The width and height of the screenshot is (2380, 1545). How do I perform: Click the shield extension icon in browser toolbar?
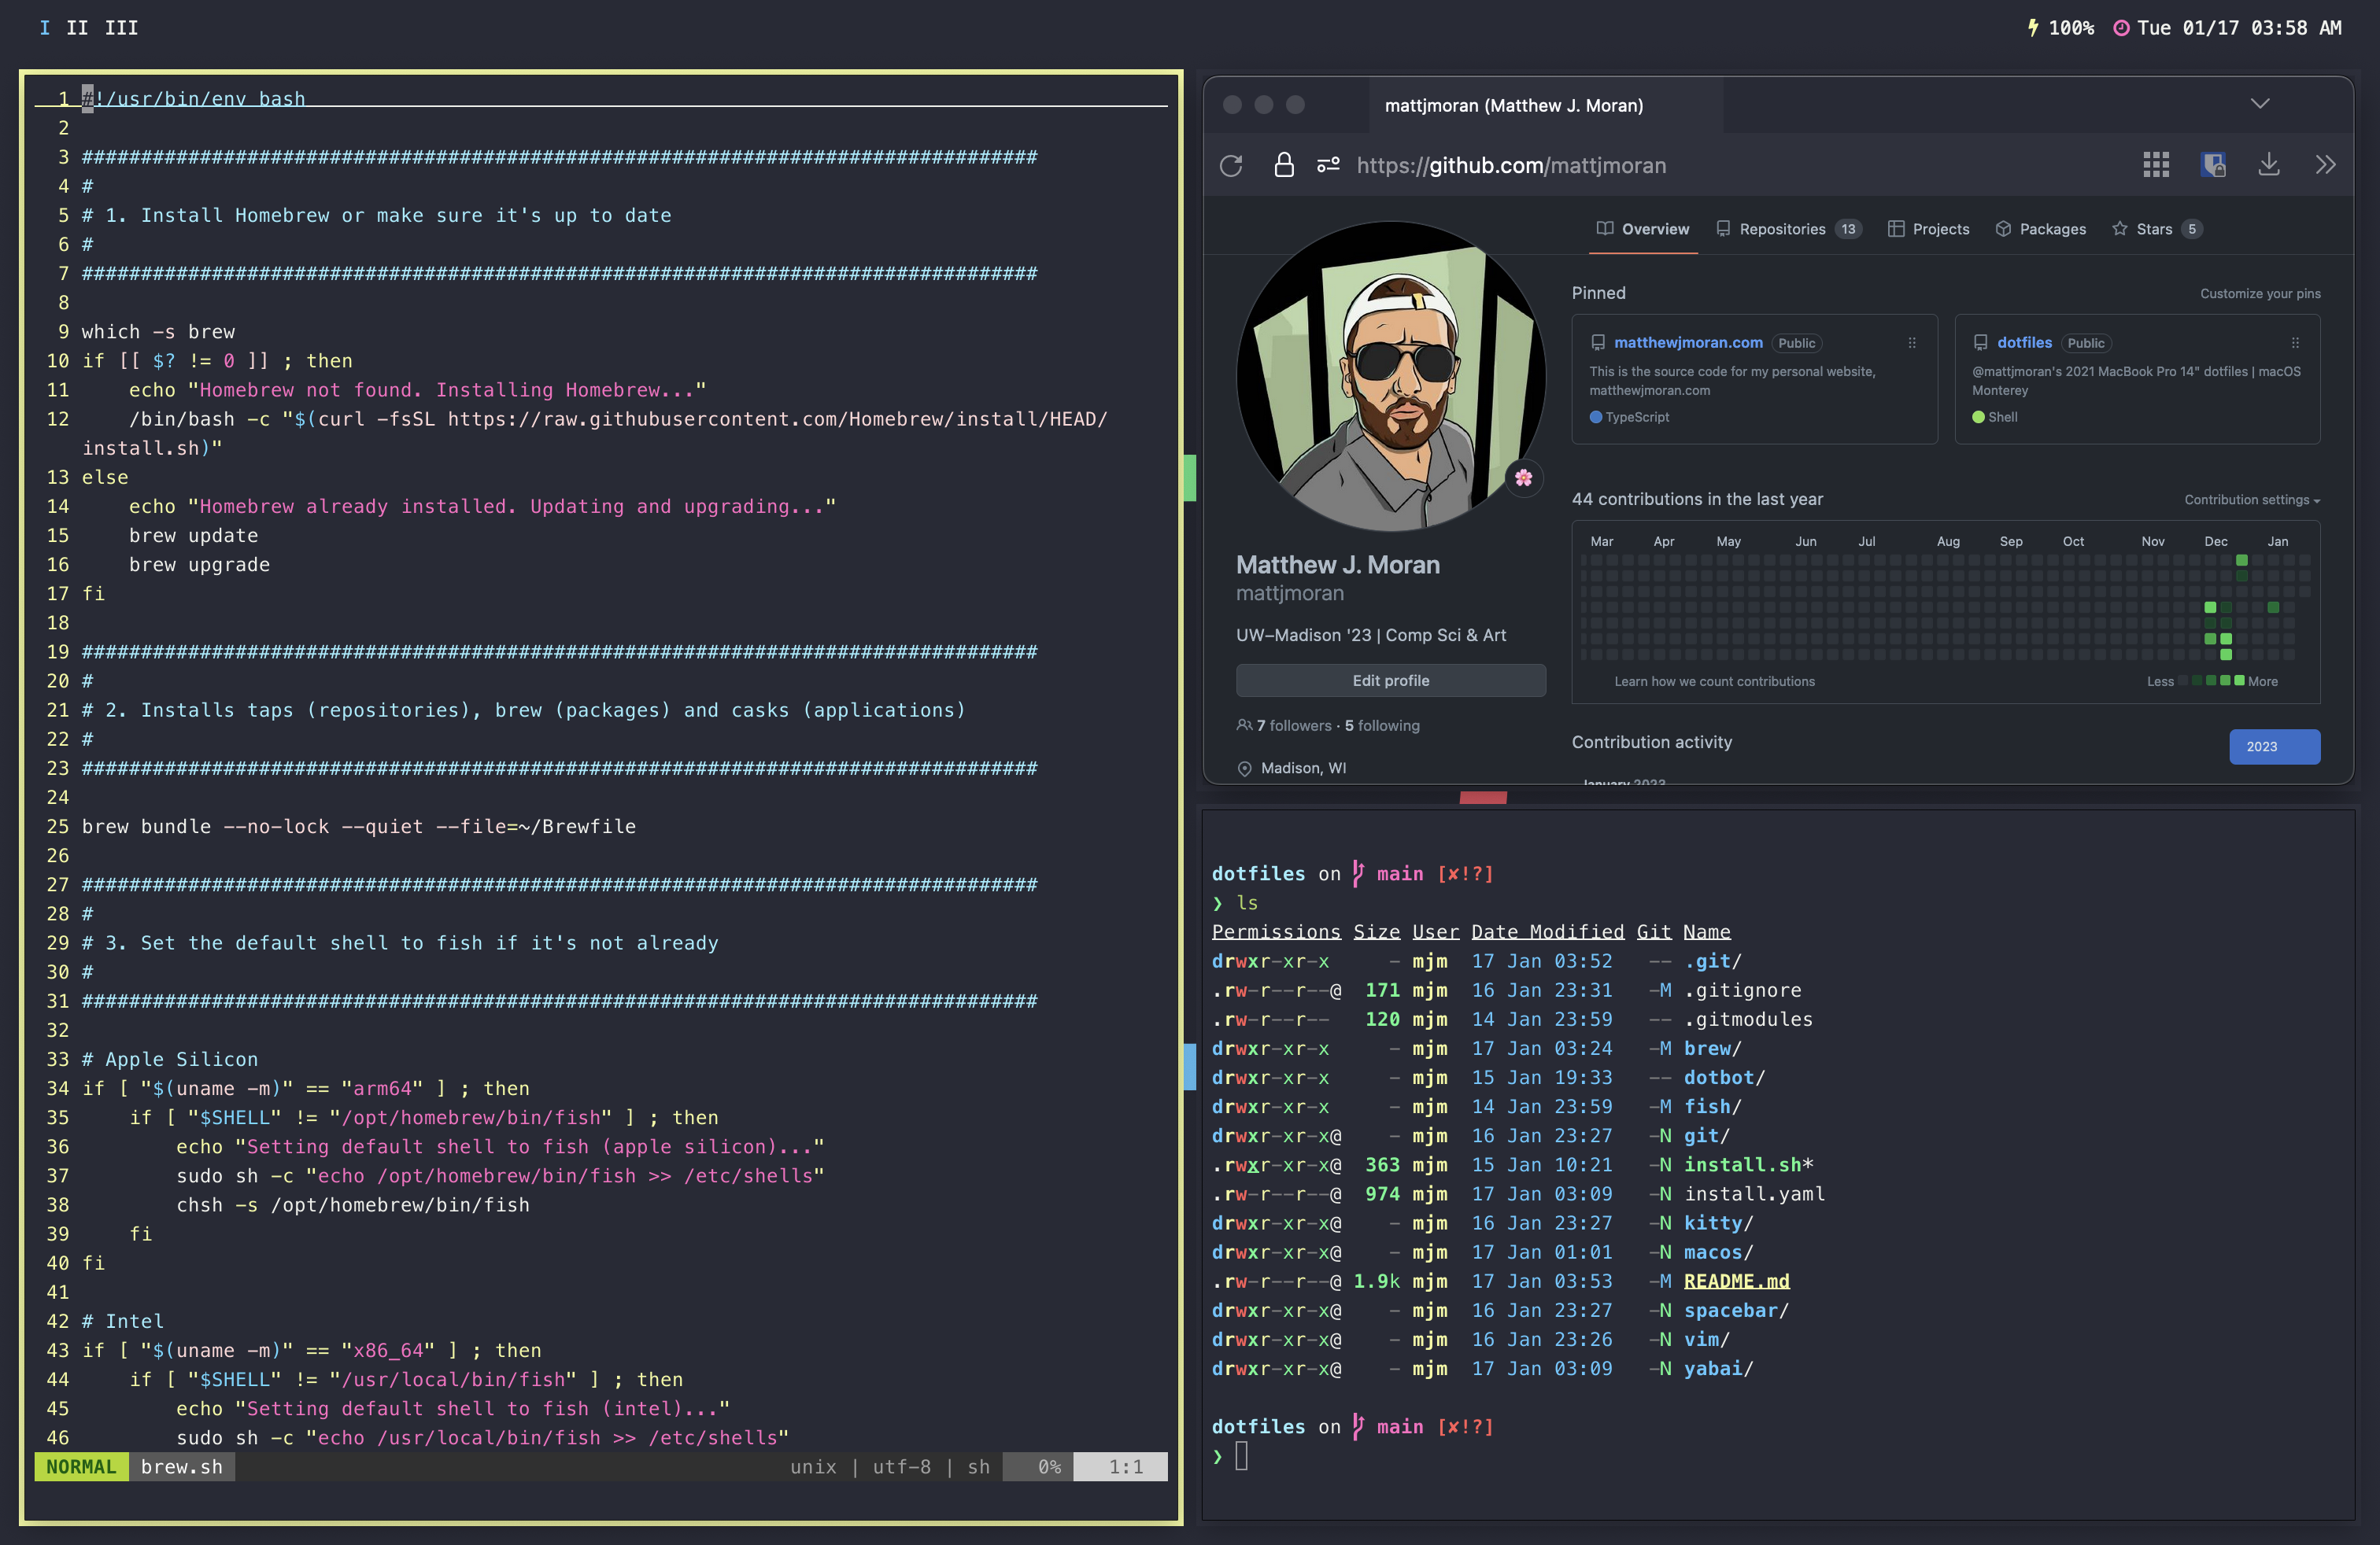pos(2214,165)
